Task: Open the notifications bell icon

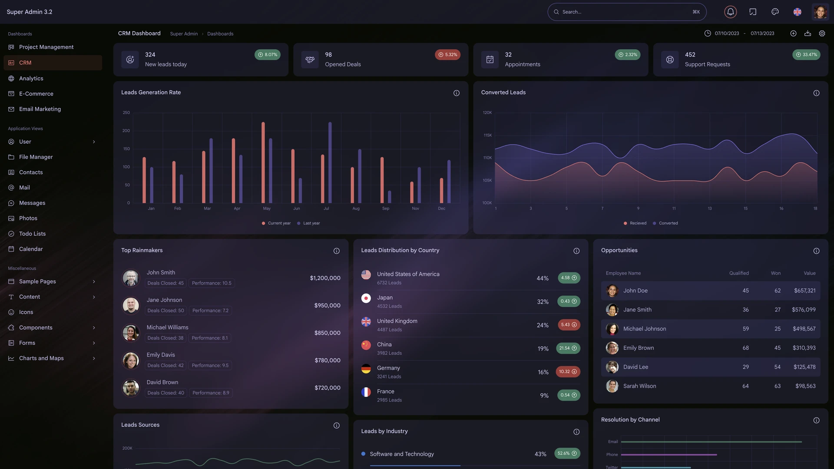Action: point(731,12)
